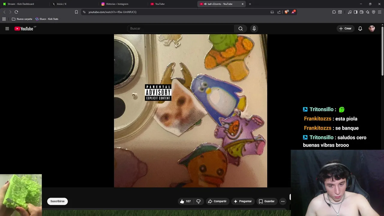The width and height of the screenshot is (384, 216).
Task: Open Brave VPN shield icon
Action: point(373,12)
